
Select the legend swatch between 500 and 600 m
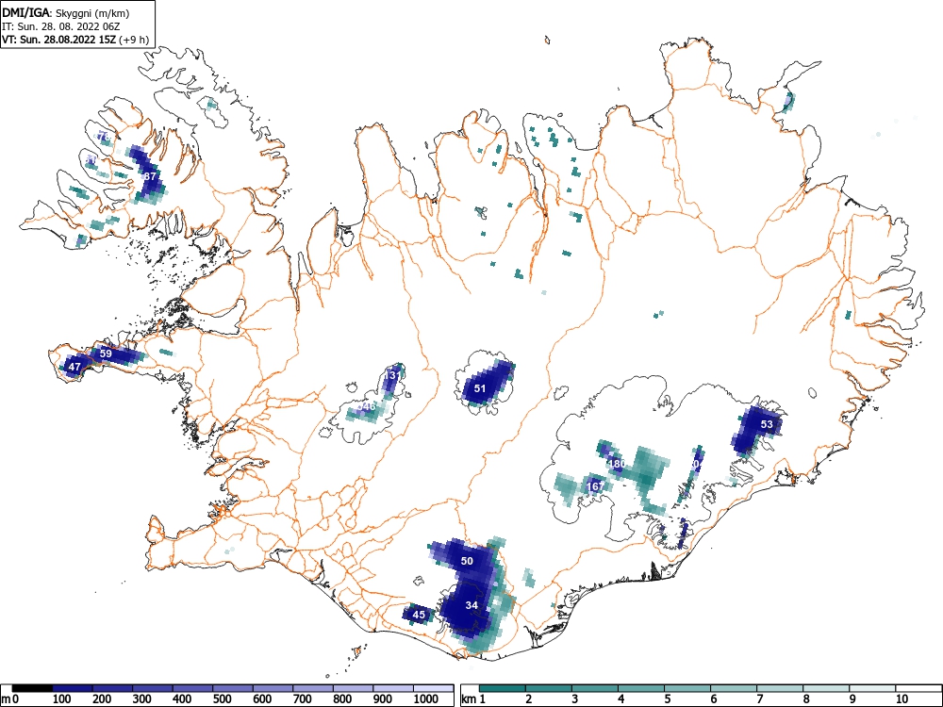233,688
